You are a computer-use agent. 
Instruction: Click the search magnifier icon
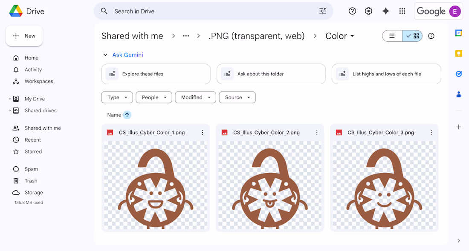click(104, 11)
